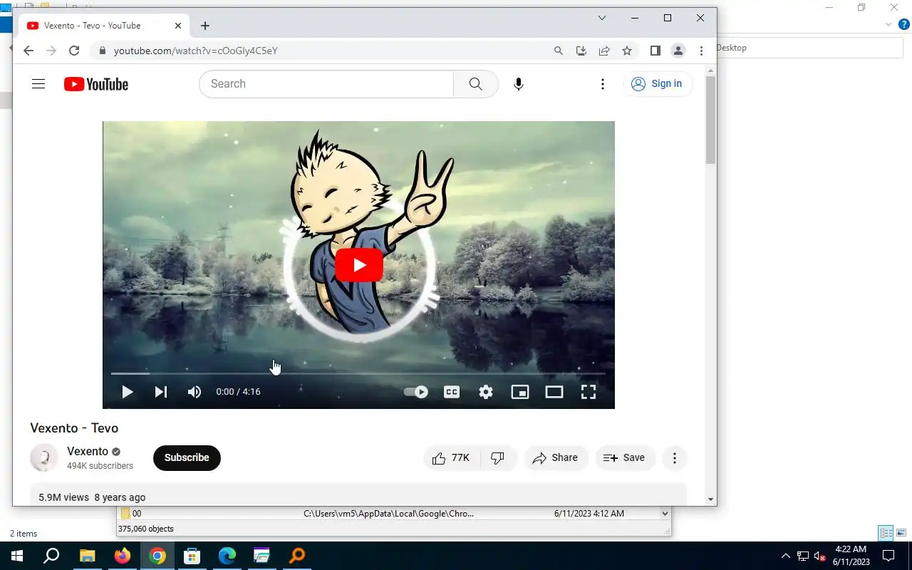Click the Sign in button

tap(657, 84)
